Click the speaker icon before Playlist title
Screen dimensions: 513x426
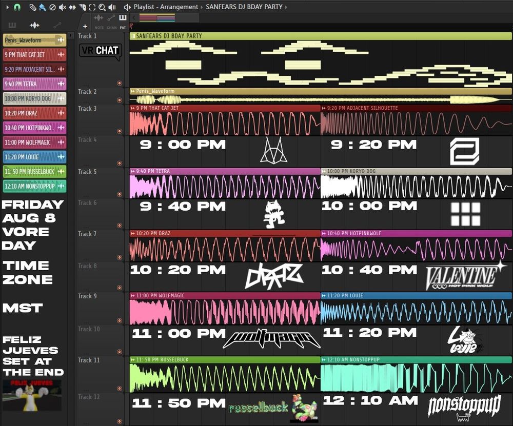click(127, 7)
